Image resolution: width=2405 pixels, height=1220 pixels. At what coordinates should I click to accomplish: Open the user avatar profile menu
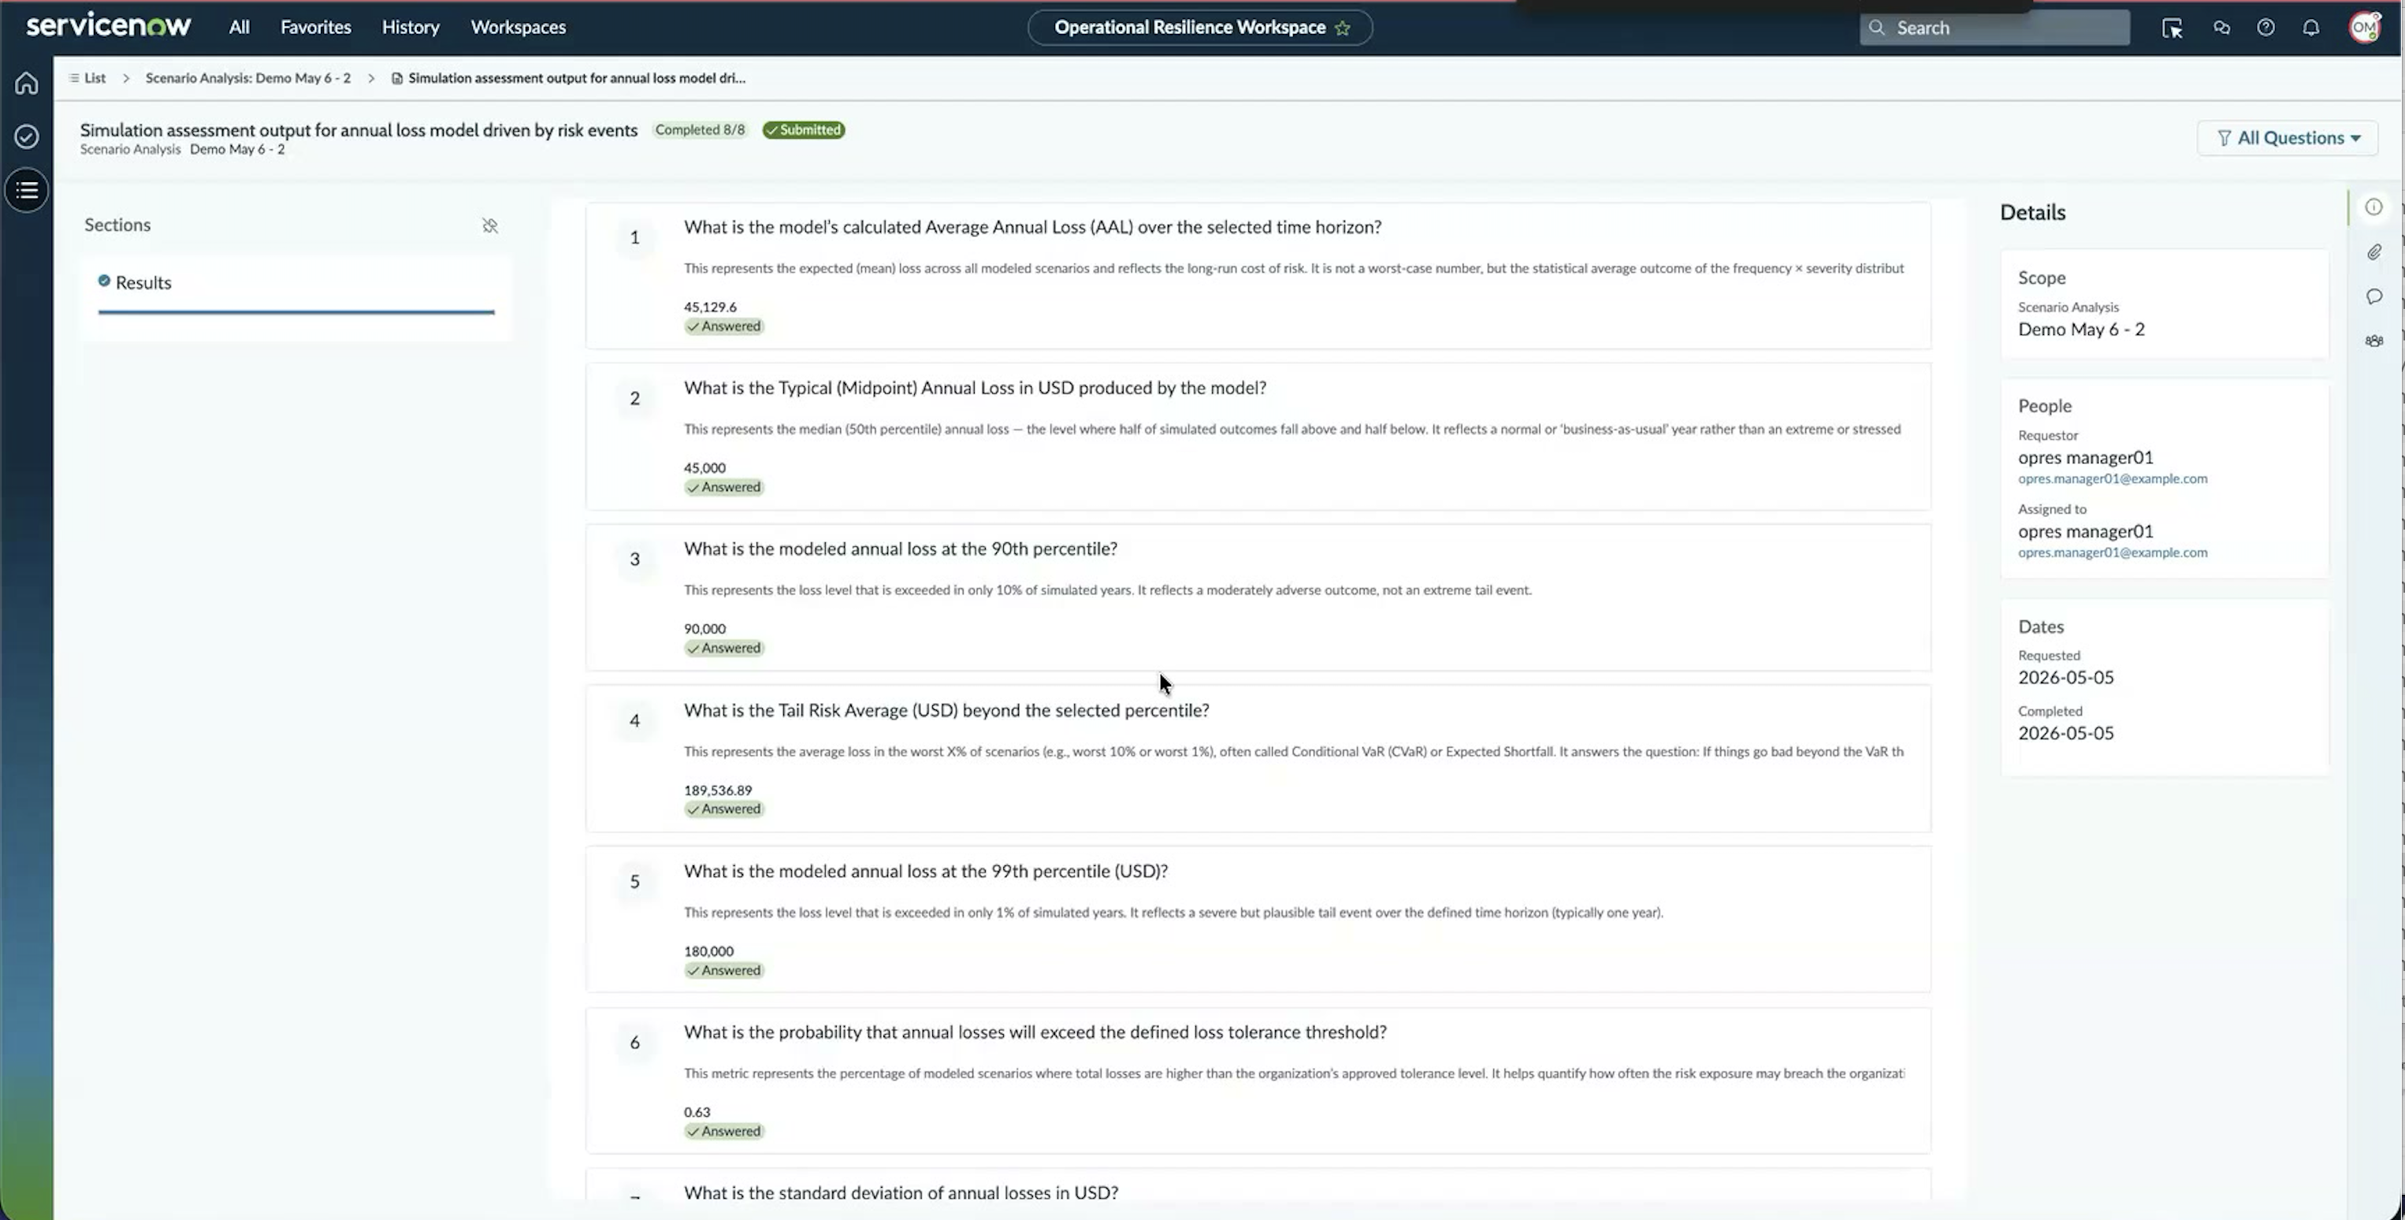pyautogui.click(x=2366, y=27)
